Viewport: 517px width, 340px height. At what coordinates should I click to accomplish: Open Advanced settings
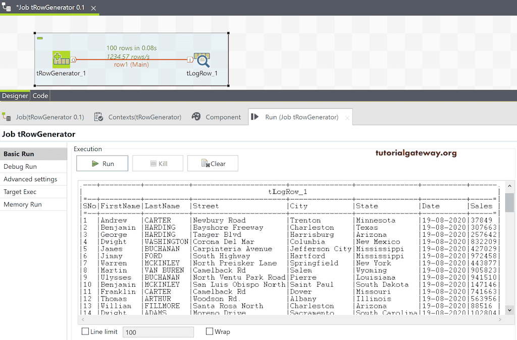pyautogui.click(x=33, y=179)
